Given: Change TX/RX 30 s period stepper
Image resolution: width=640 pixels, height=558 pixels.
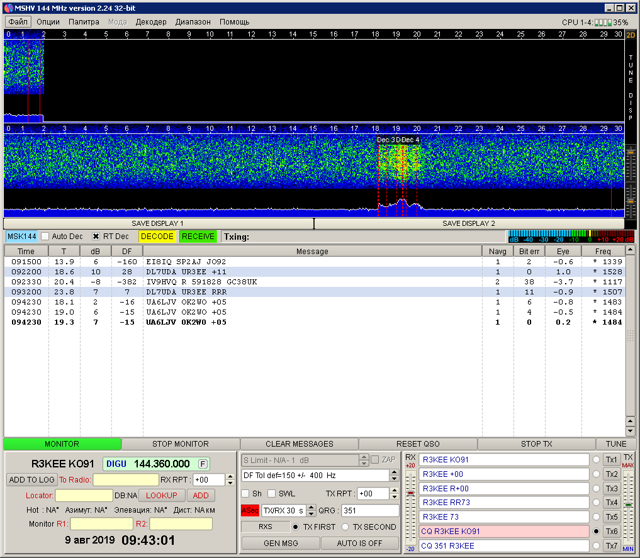Looking at the screenshot, I should 311,510.
